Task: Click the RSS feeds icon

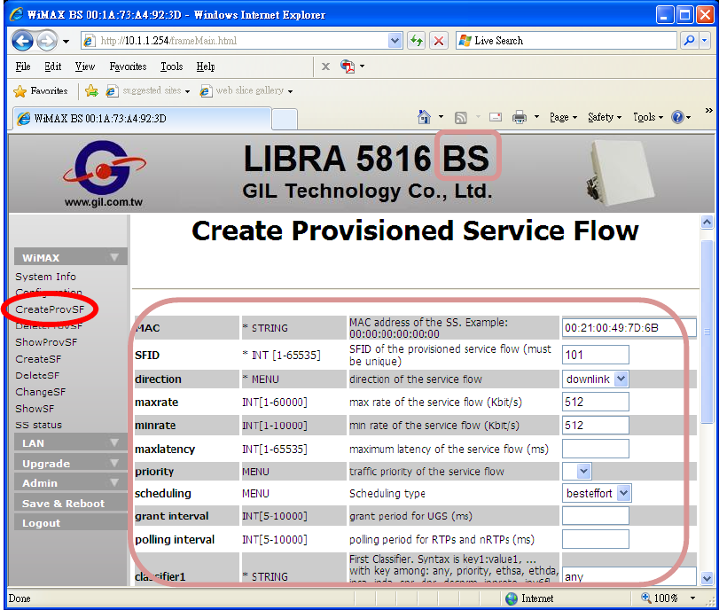Action: click(x=460, y=118)
